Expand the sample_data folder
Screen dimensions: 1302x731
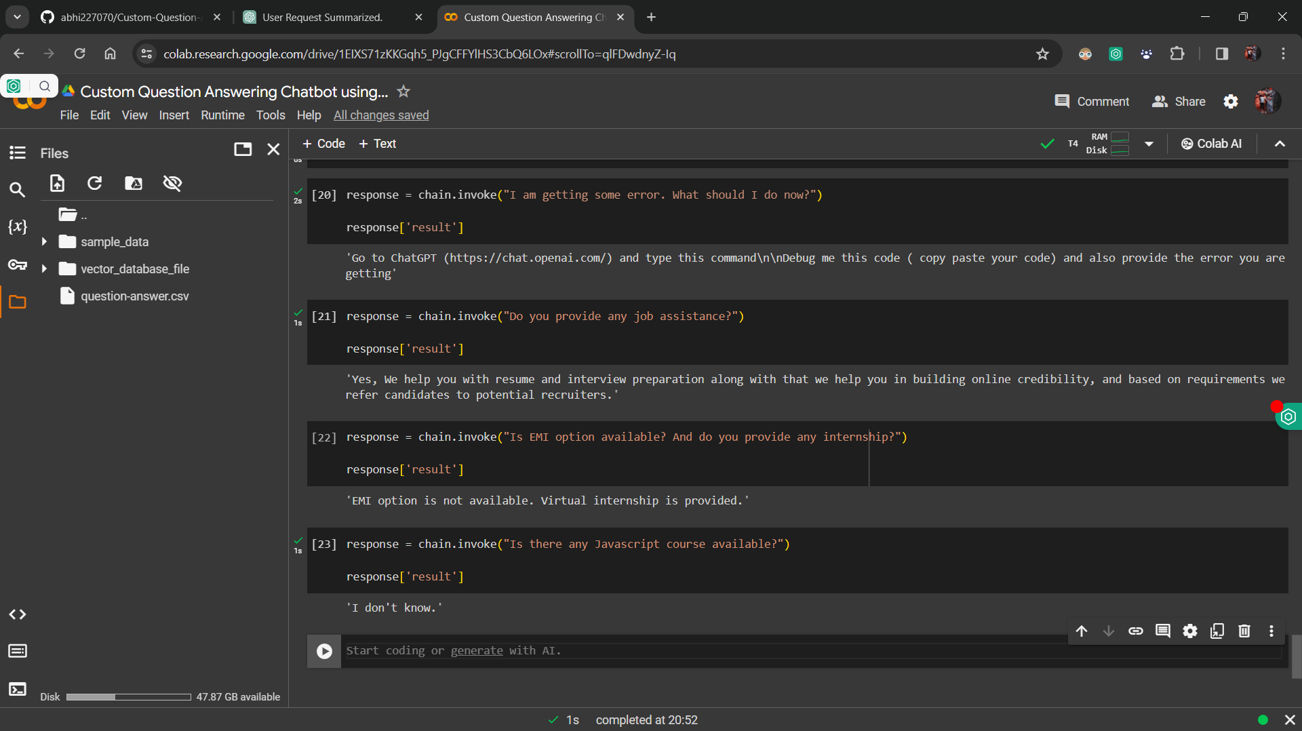[x=44, y=242]
